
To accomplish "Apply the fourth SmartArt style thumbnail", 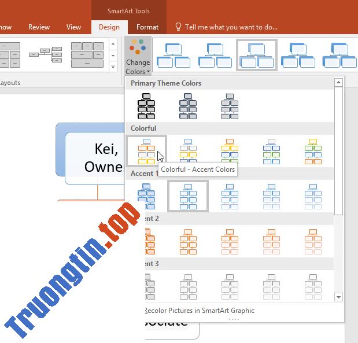I will (x=298, y=55).
